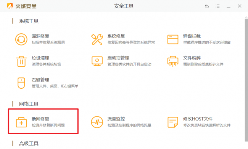Click the 系统工具 section heading
The width and height of the screenshot is (248, 149).
coord(29,21)
